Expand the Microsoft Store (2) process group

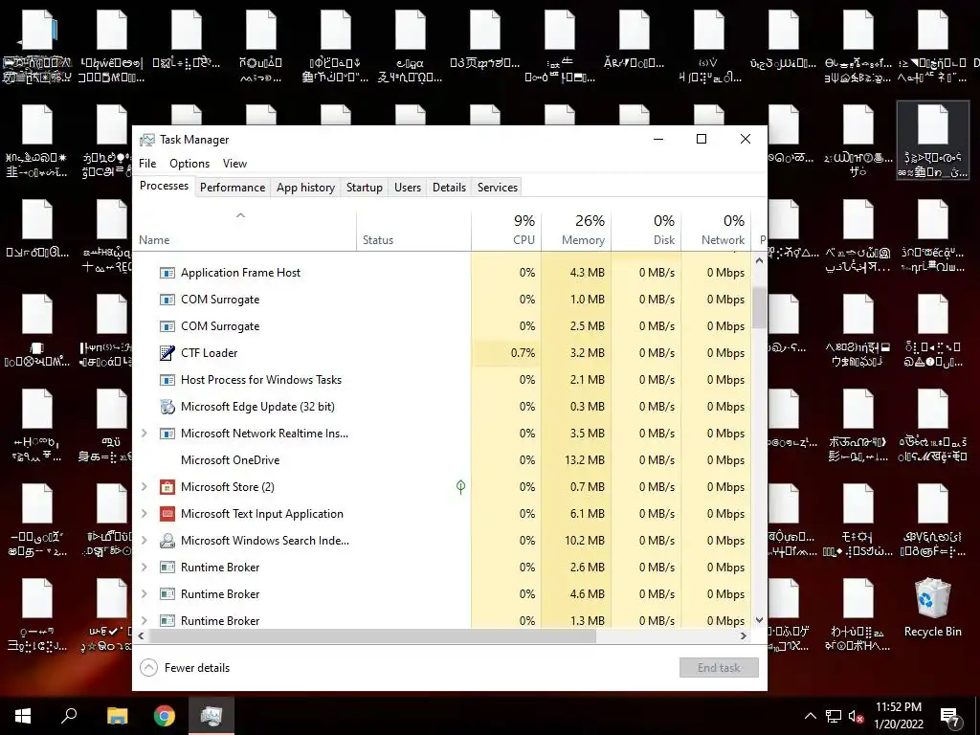[x=145, y=487]
